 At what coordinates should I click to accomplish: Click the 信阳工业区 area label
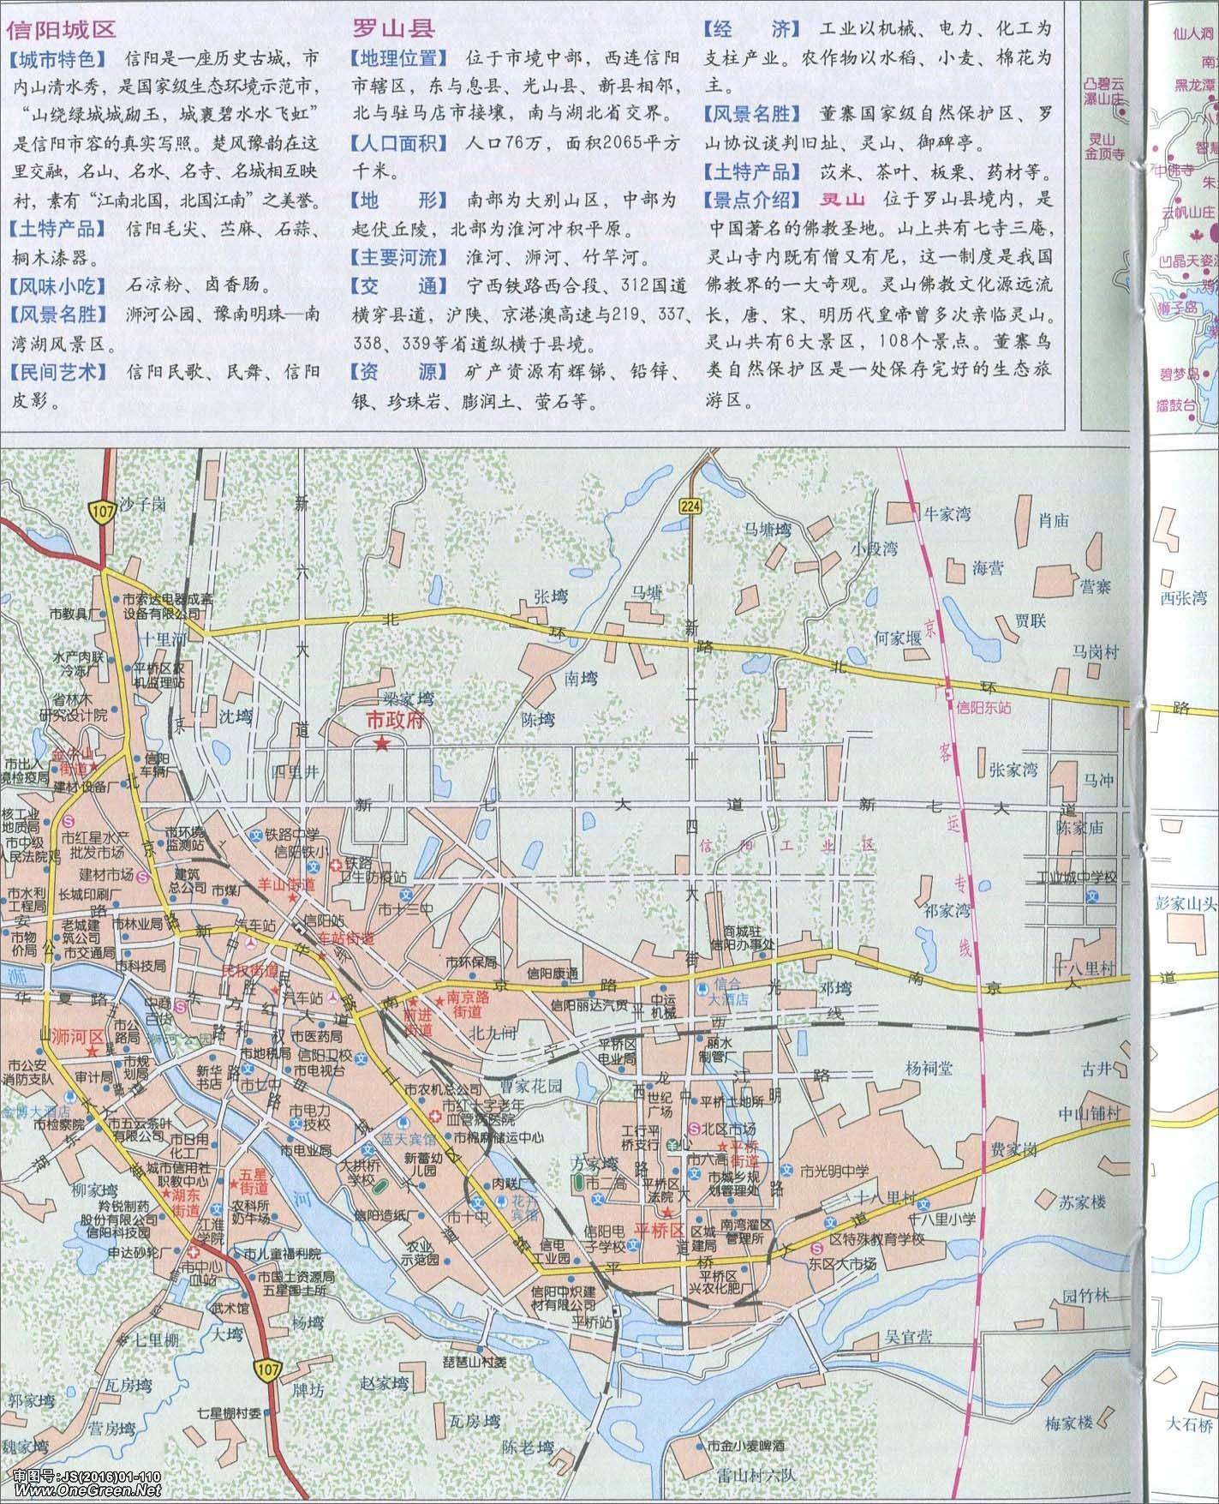[787, 845]
